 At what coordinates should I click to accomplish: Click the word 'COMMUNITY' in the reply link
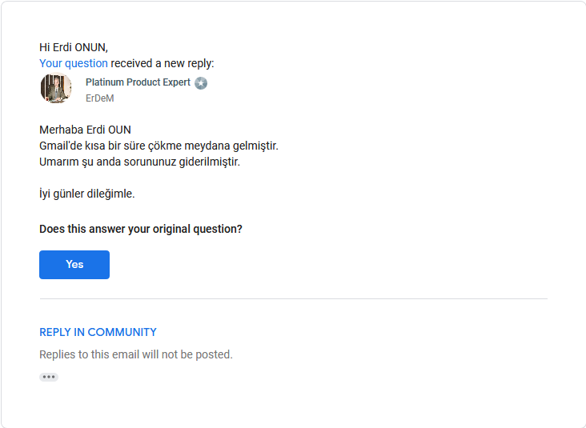pyautogui.click(x=122, y=332)
